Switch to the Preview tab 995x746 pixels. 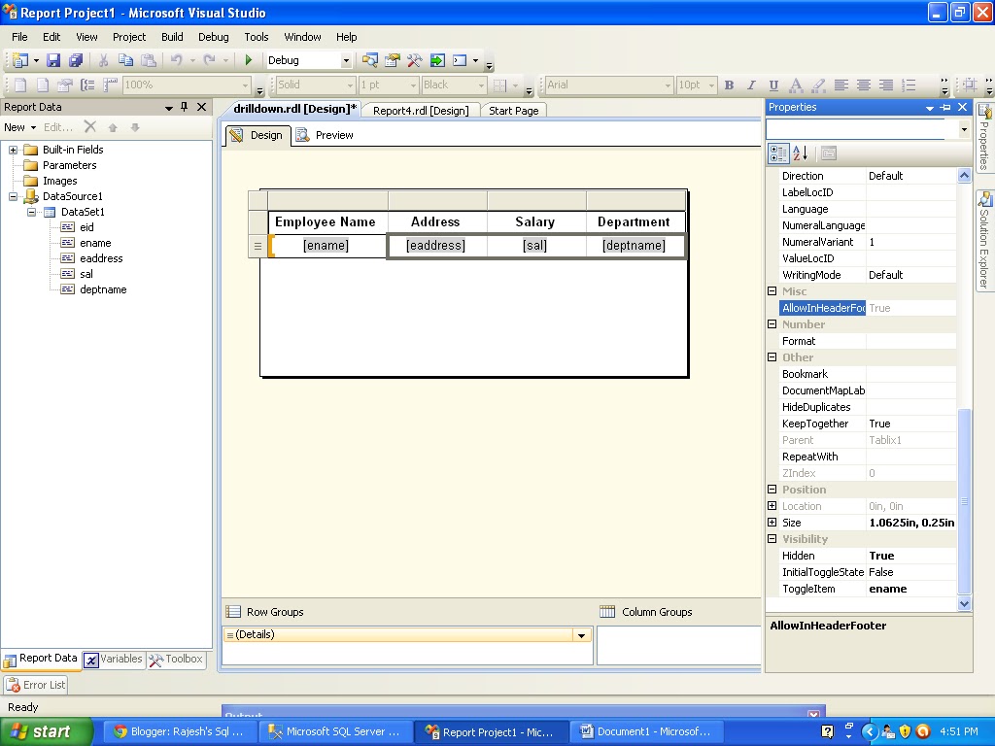332,134
